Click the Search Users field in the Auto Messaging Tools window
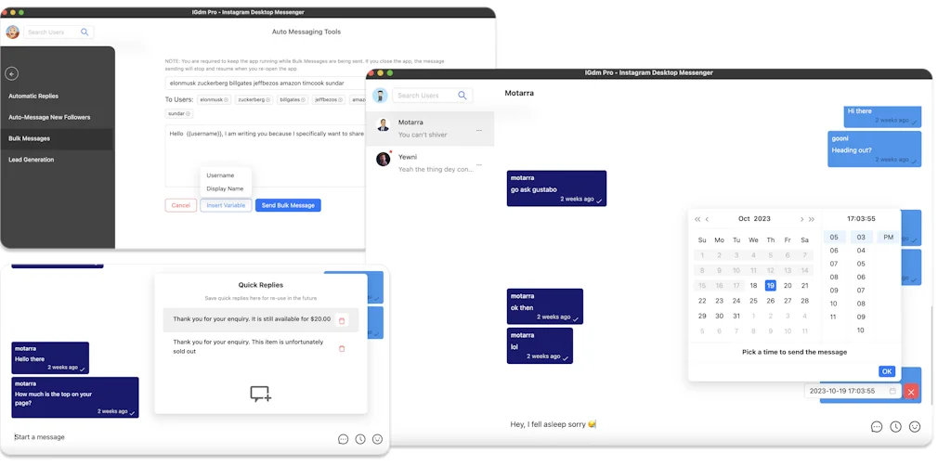The width and height of the screenshot is (951, 466). pos(59,32)
